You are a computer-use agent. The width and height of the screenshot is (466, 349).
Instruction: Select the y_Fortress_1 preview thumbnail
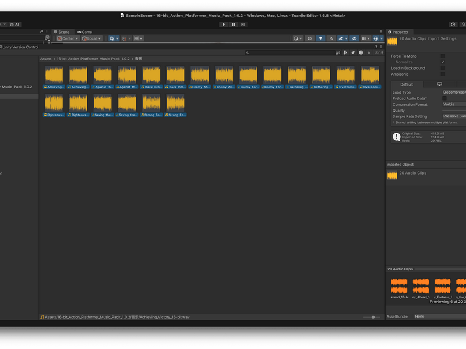(x=443, y=288)
